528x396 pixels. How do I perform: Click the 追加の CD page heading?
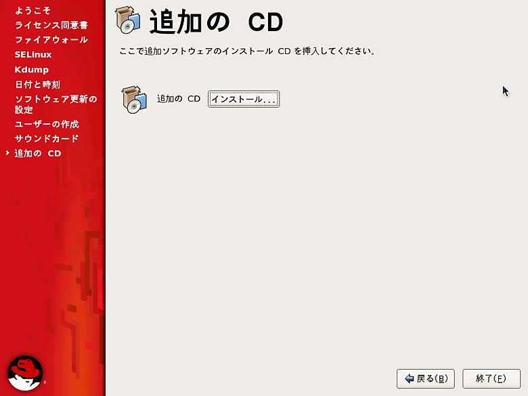[x=216, y=22]
